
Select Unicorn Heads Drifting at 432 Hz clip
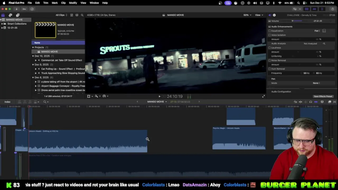click(x=88, y=141)
